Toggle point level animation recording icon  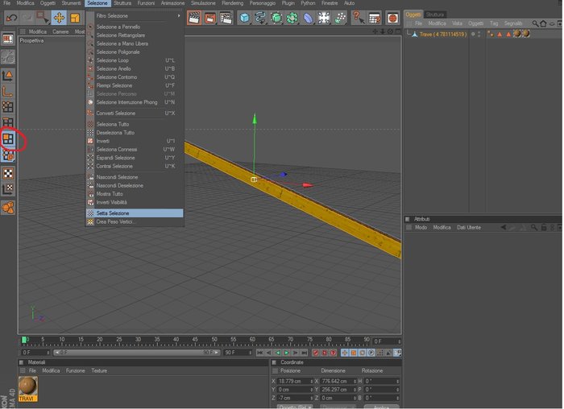point(379,353)
